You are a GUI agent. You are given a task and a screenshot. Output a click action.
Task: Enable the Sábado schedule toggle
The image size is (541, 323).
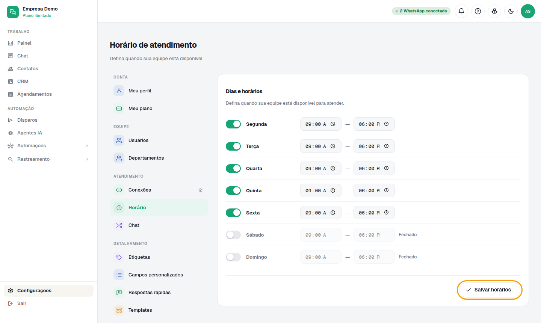233,235
